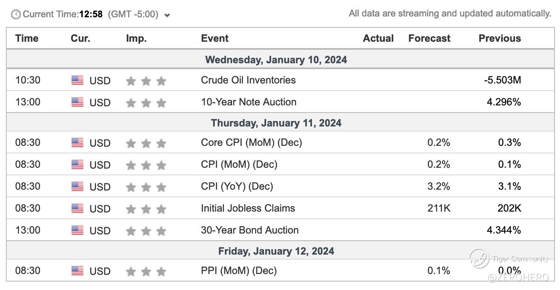Viewport: 560px width, 290px height.
Task: Click the Imp. column header
Action: (136, 38)
